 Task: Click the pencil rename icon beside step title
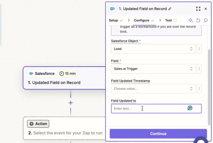(x=170, y=9)
